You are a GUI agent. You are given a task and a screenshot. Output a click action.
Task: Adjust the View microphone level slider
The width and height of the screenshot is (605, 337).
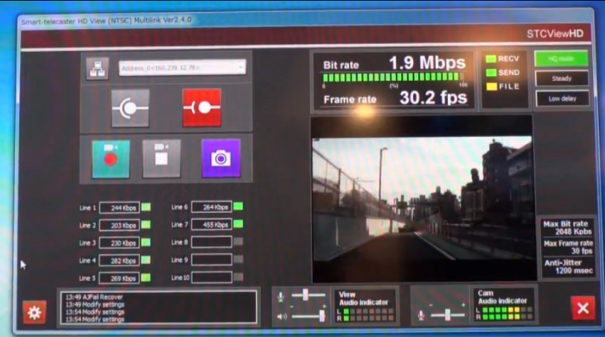[x=308, y=295]
